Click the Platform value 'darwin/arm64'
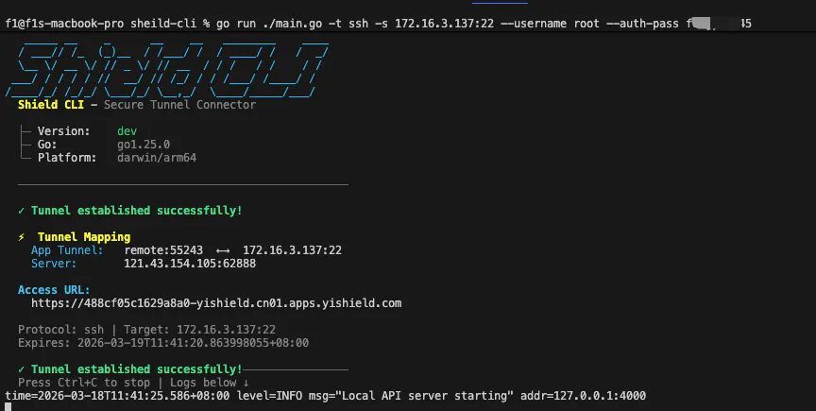The image size is (816, 411). click(157, 158)
